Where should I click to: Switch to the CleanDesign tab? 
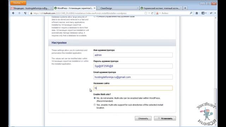(118, 8)
